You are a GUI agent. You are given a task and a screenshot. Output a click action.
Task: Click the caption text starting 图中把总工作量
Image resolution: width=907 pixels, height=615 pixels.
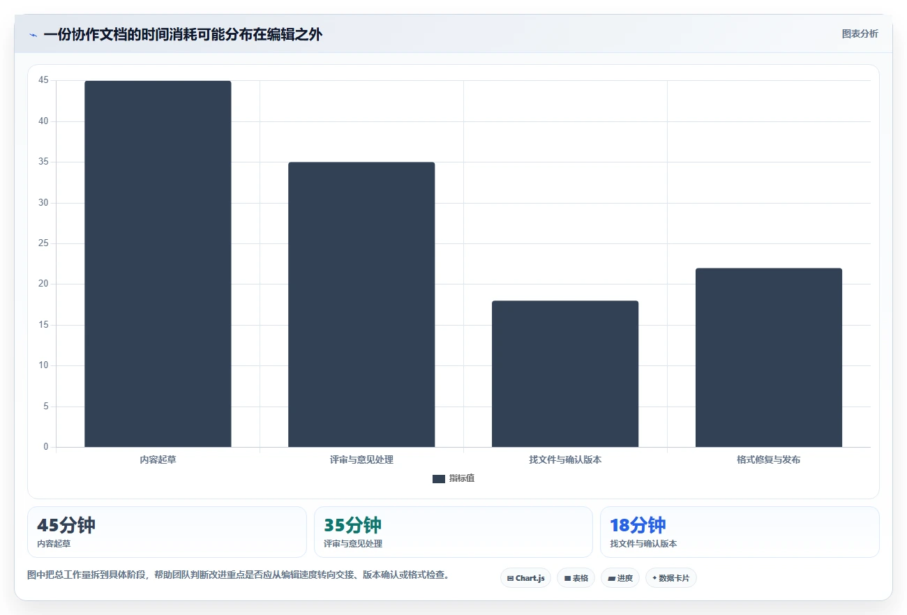point(238,575)
